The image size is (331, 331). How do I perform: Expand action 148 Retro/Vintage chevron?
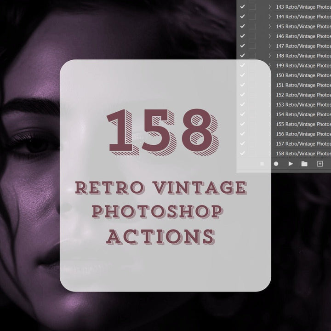point(270,56)
